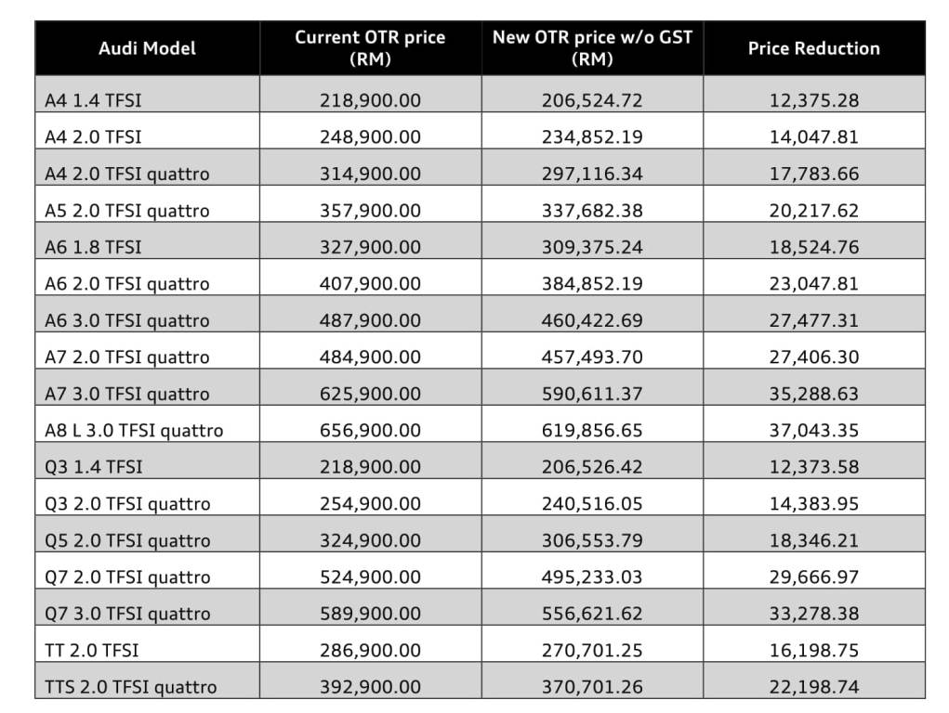Screen dimensions: 949x713
Task: Select the A7 3.0 TFSI quattro model cell
Action: [x=126, y=394]
